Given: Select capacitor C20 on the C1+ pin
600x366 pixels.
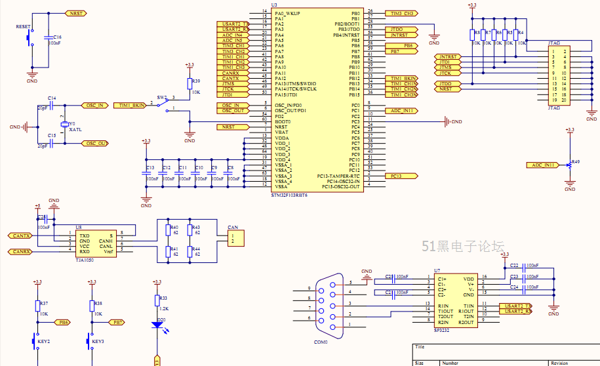Looking at the screenshot, I should [x=393, y=279].
